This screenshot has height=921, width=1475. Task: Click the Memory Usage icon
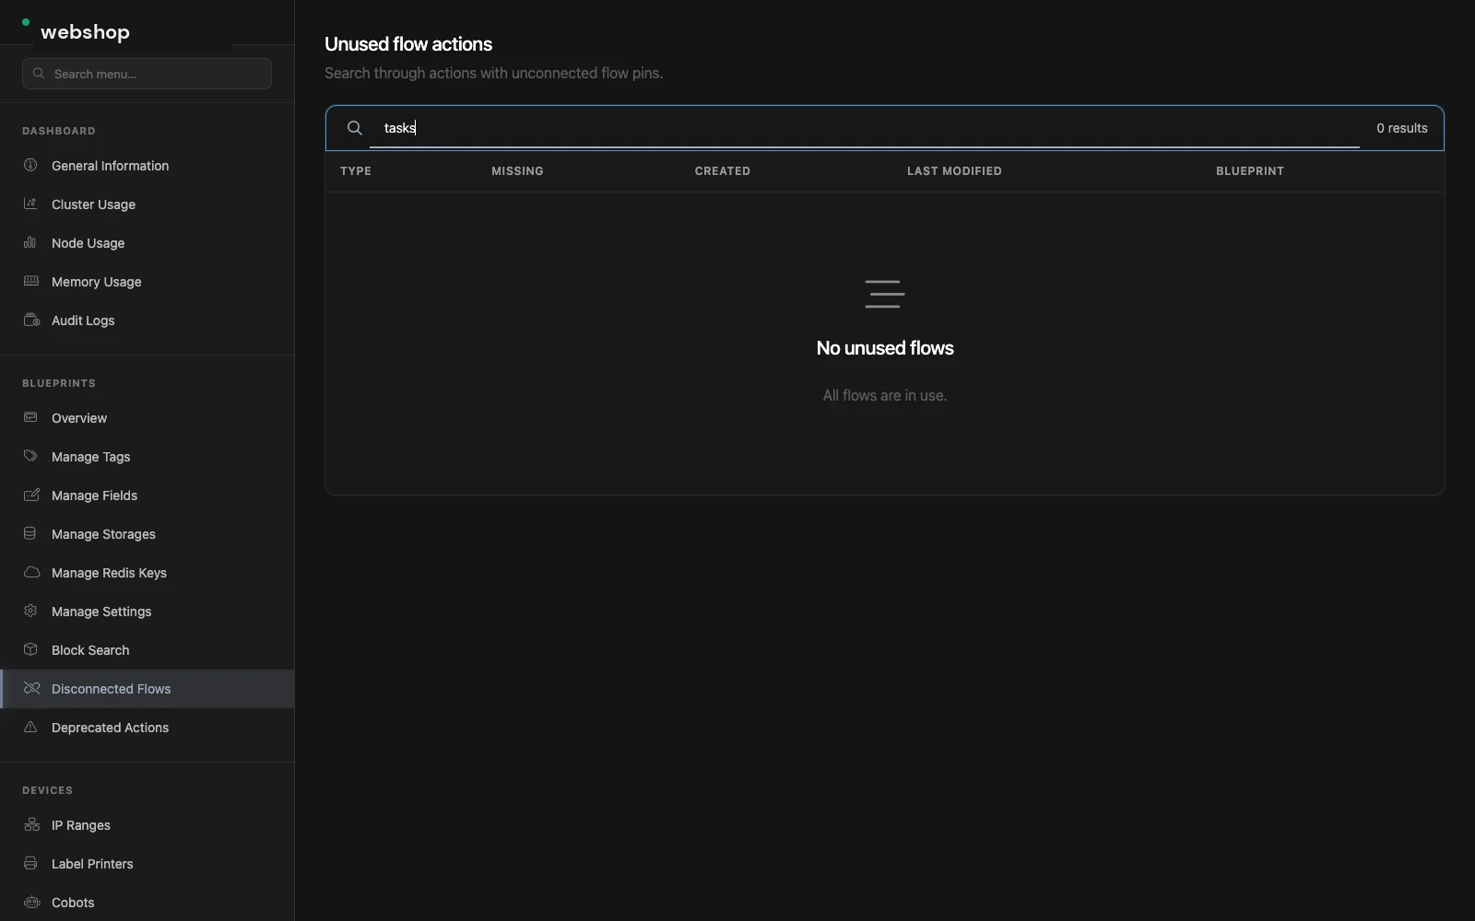click(x=30, y=281)
